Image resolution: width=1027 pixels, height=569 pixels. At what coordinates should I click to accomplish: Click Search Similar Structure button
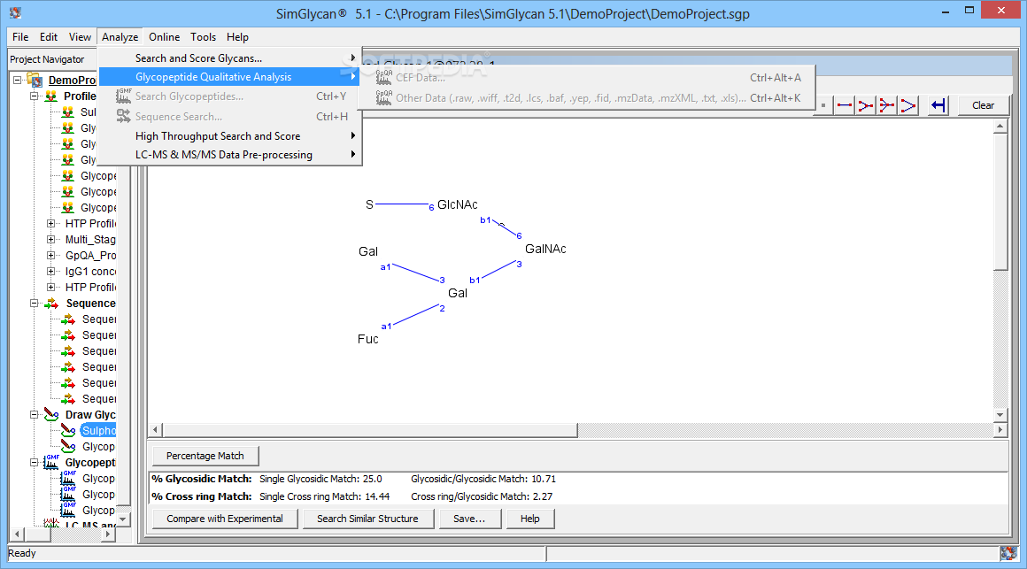tap(367, 519)
